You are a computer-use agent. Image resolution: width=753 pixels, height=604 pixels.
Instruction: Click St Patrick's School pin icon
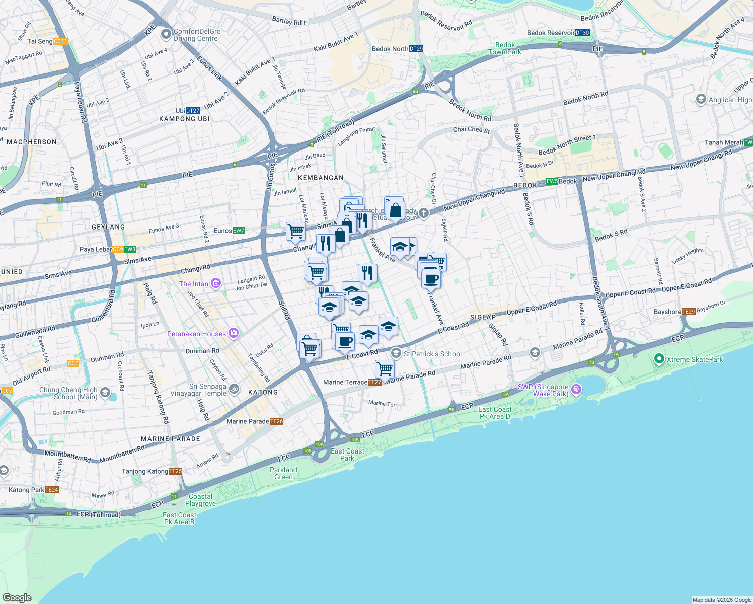pyautogui.click(x=396, y=353)
